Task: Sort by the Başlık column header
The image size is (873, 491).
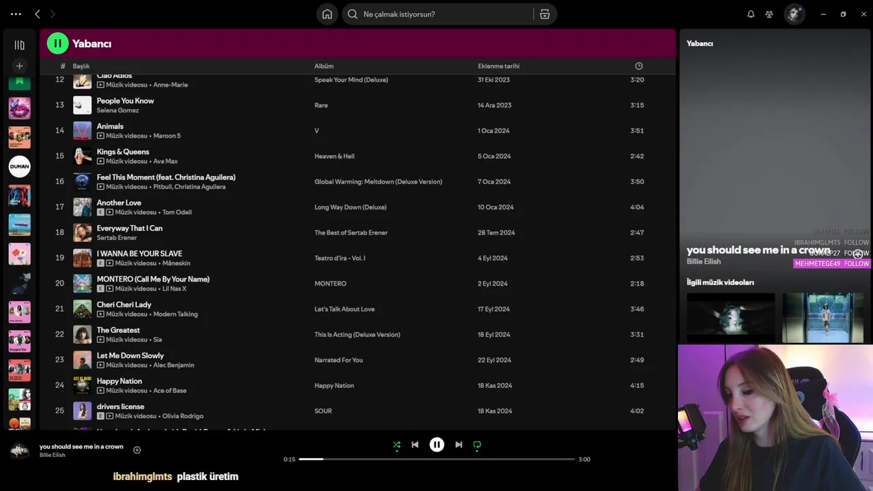Action: click(x=81, y=66)
